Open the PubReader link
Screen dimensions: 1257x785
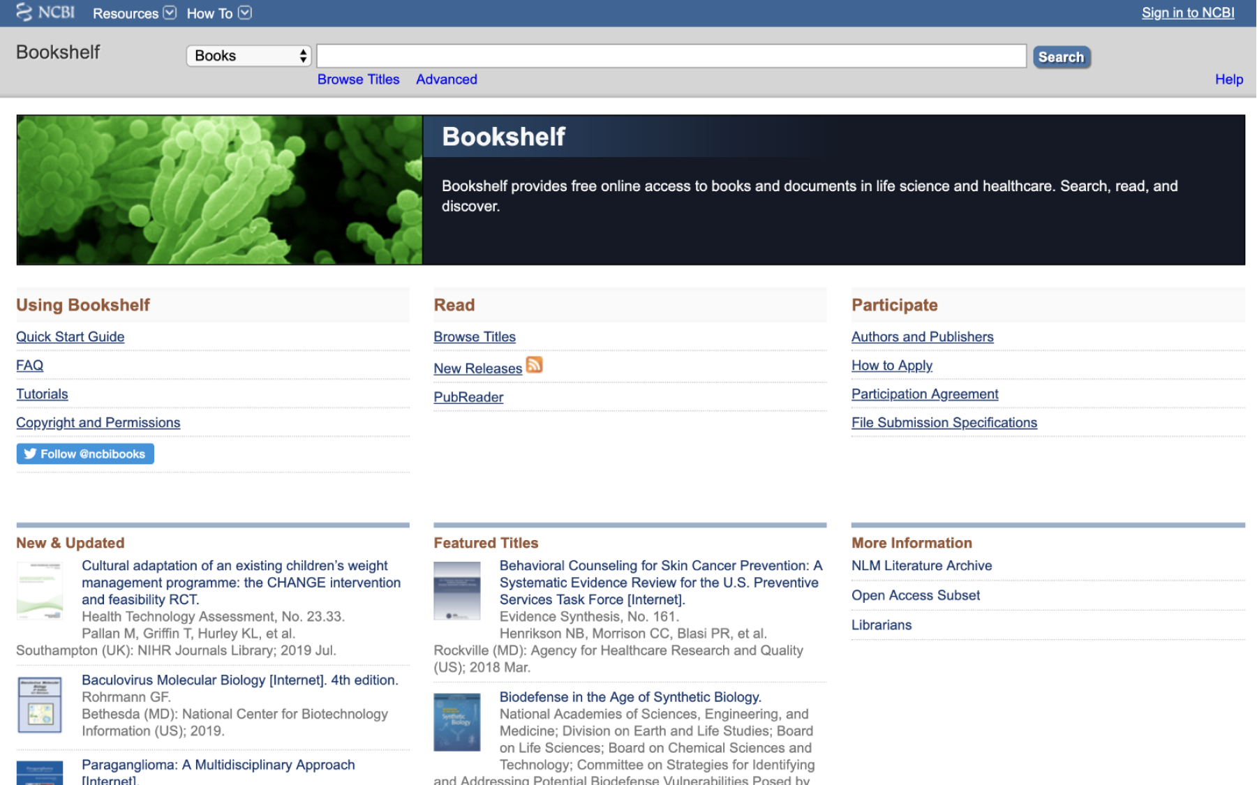point(468,397)
